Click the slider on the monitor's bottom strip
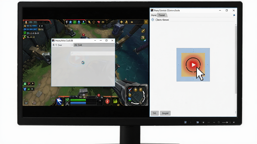The width and height of the screenshot is (257, 144). click(225, 122)
